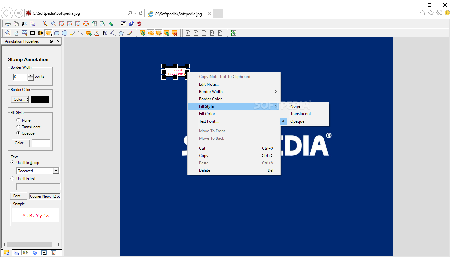
Task: Click Fill Style context menu entry
Action: point(234,106)
